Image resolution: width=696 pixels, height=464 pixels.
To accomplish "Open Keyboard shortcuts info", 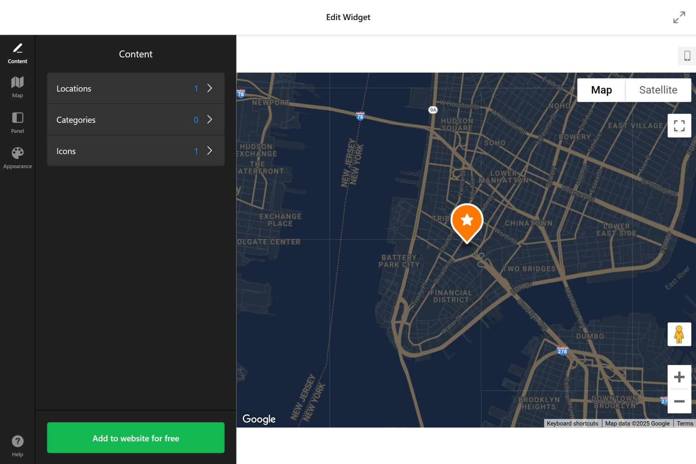I will [572, 423].
